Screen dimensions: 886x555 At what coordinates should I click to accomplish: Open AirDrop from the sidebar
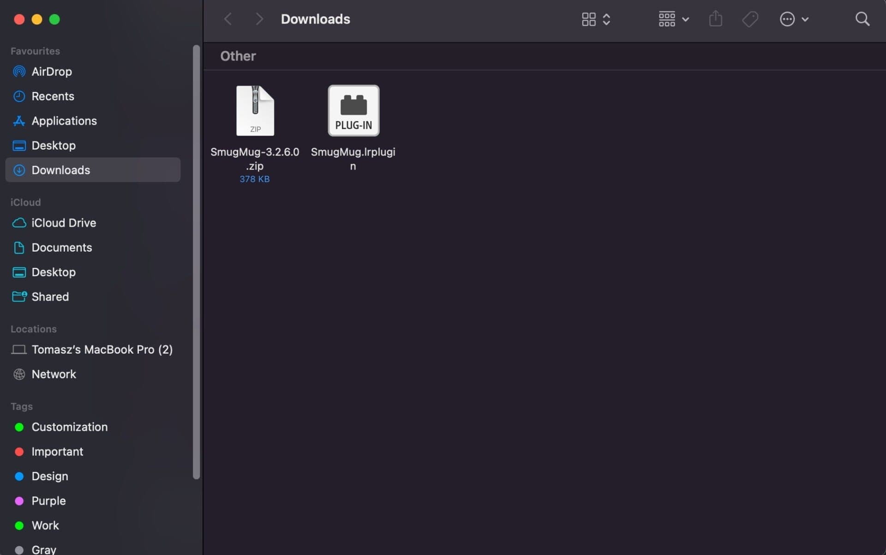(51, 72)
